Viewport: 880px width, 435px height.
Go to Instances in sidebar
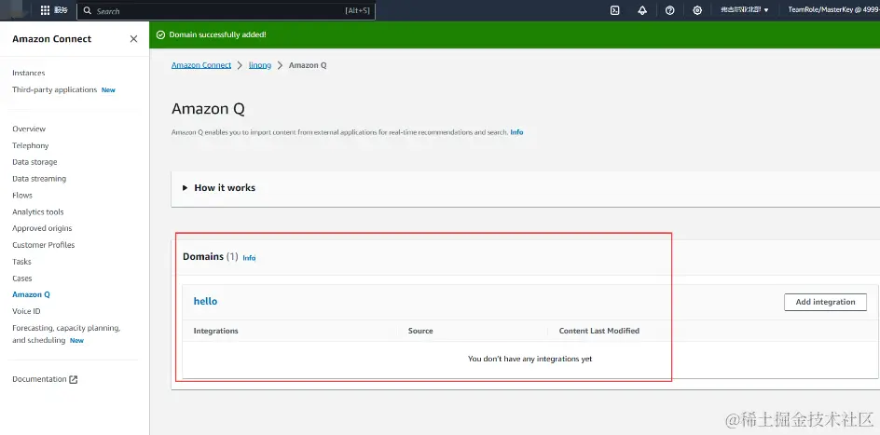pyautogui.click(x=29, y=73)
